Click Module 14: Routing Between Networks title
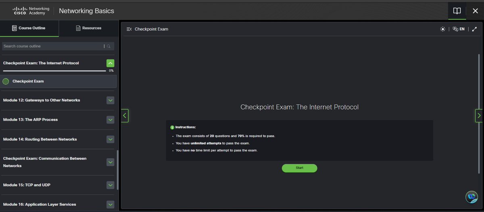The width and height of the screenshot is (484, 212). tap(40, 139)
